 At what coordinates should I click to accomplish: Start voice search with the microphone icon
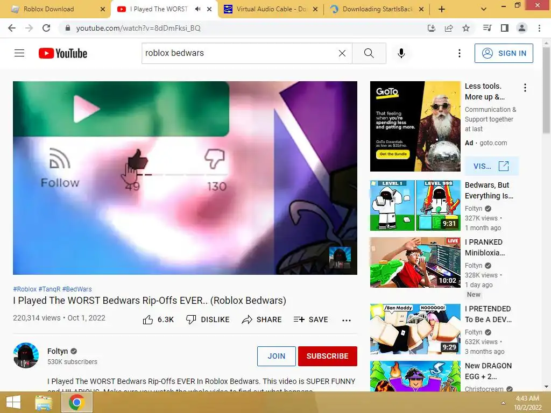[x=401, y=53]
